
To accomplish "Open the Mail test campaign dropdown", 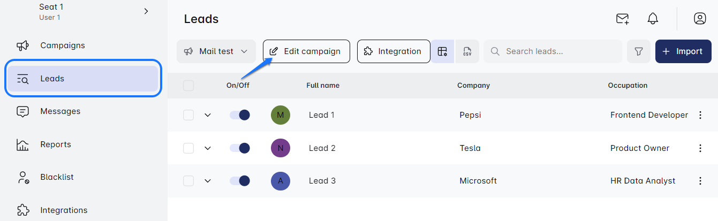I will [216, 51].
